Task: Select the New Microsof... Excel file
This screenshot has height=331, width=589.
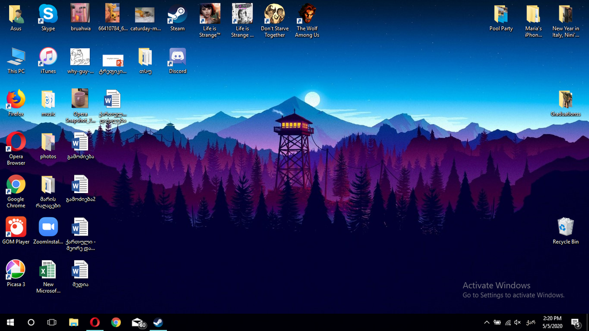Action: (48, 276)
